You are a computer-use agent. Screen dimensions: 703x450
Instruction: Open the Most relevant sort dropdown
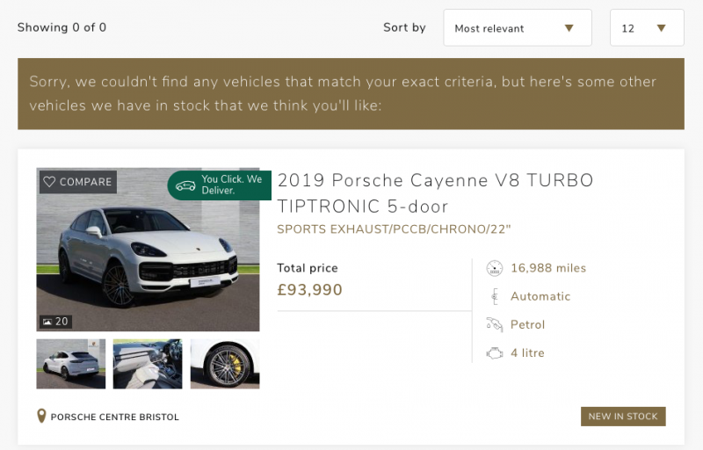[517, 28]
